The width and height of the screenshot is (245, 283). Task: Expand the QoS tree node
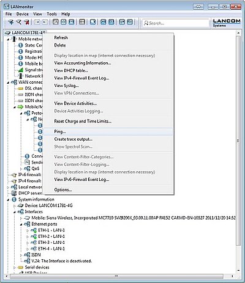click(21, 169)
